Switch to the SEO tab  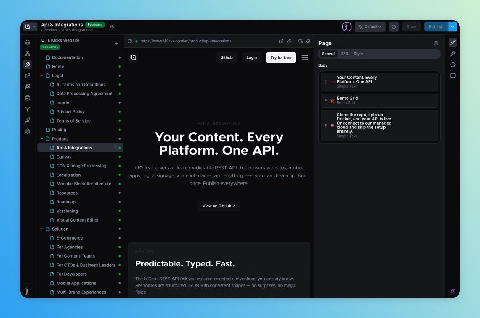coord(345,54)
